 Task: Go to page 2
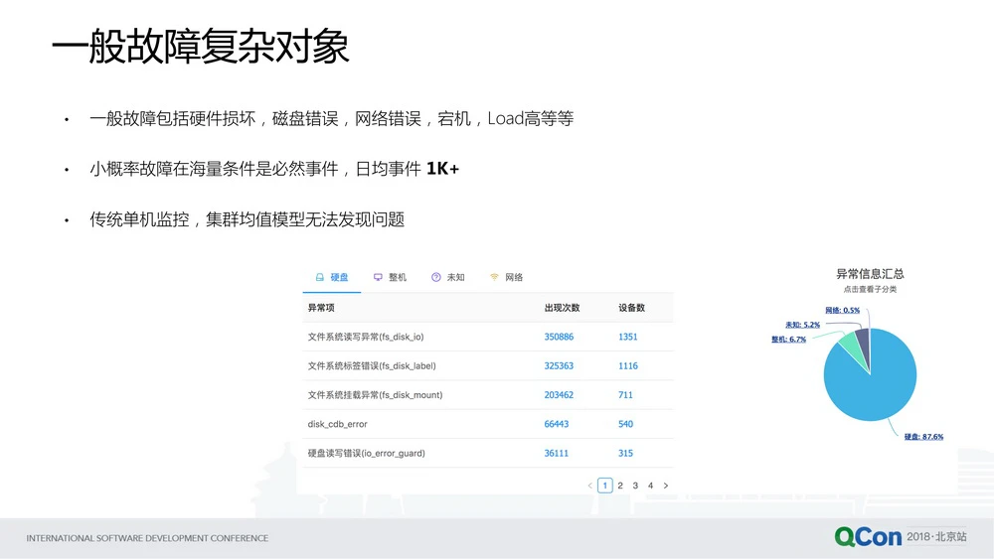click(x=620, y=486)
